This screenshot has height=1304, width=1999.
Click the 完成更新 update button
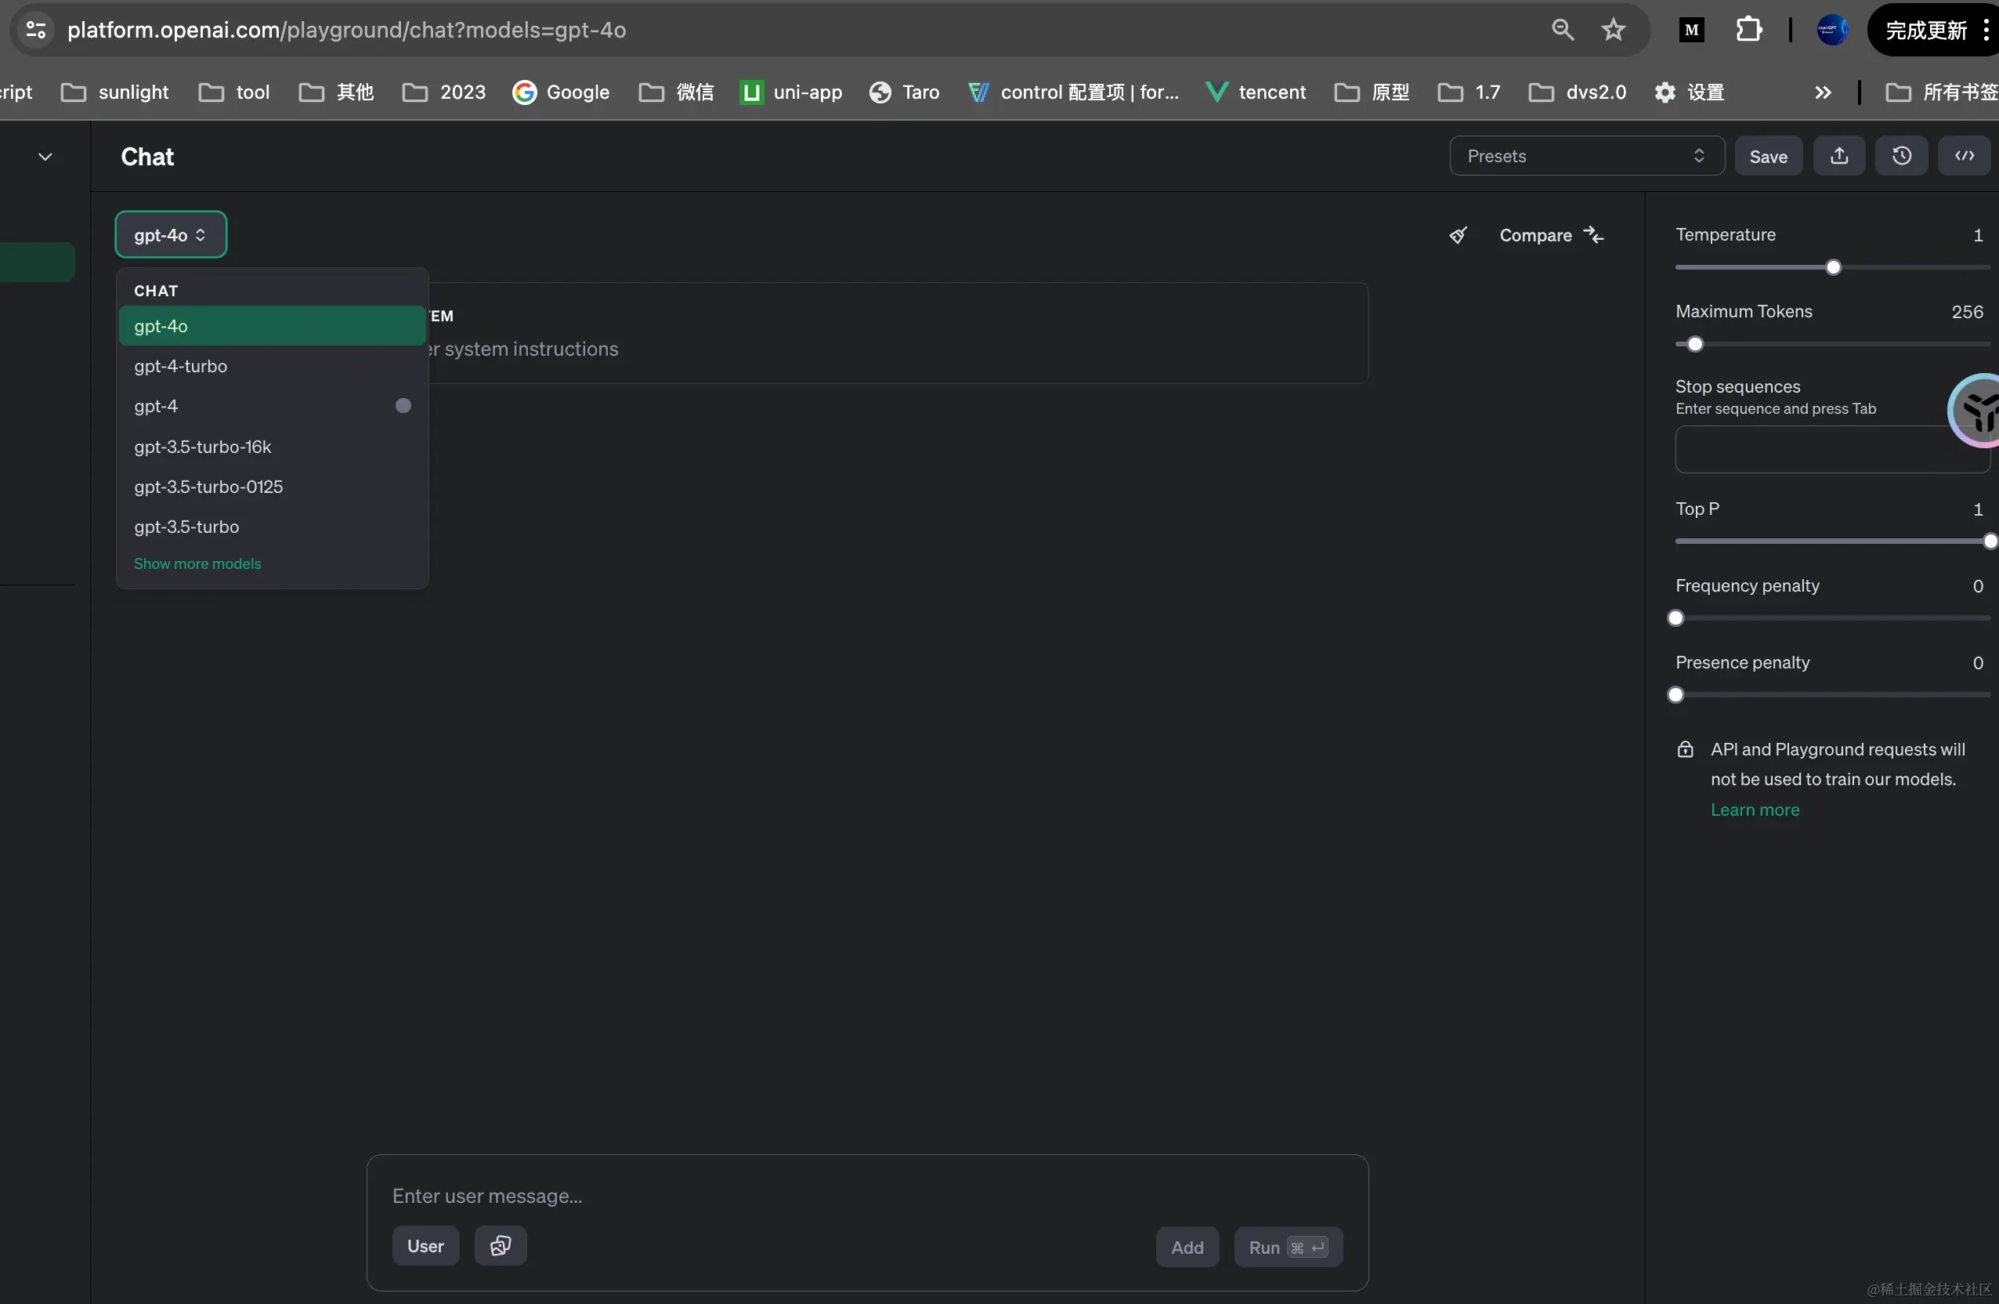click(x=1925, y=31)
